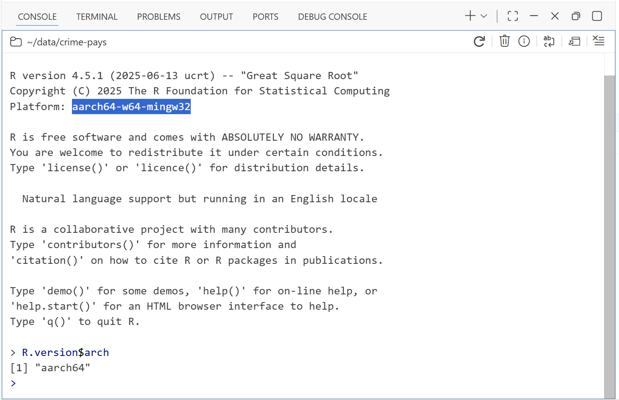Go to the PORTS tab
Screen dimensions: 619x400
pyautogui.click(x=265, y=17)
